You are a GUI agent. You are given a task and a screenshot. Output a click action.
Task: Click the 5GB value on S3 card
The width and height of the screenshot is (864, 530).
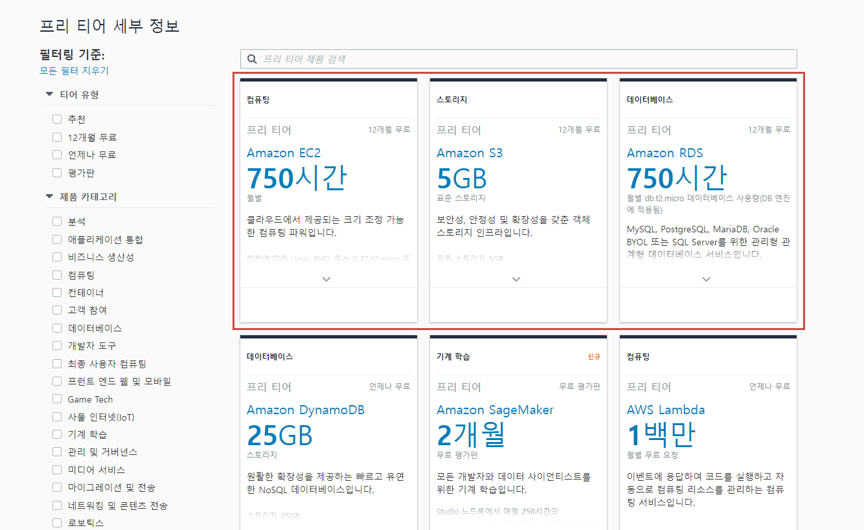pos(462,179)
